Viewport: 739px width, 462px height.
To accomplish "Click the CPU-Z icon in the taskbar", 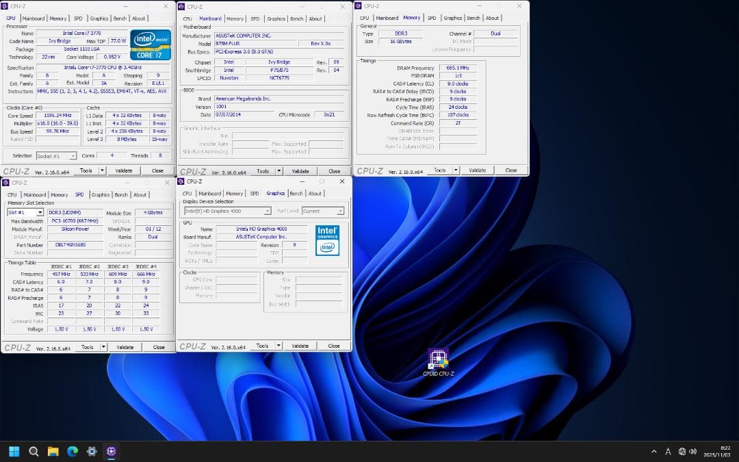I will click(111, 452).
